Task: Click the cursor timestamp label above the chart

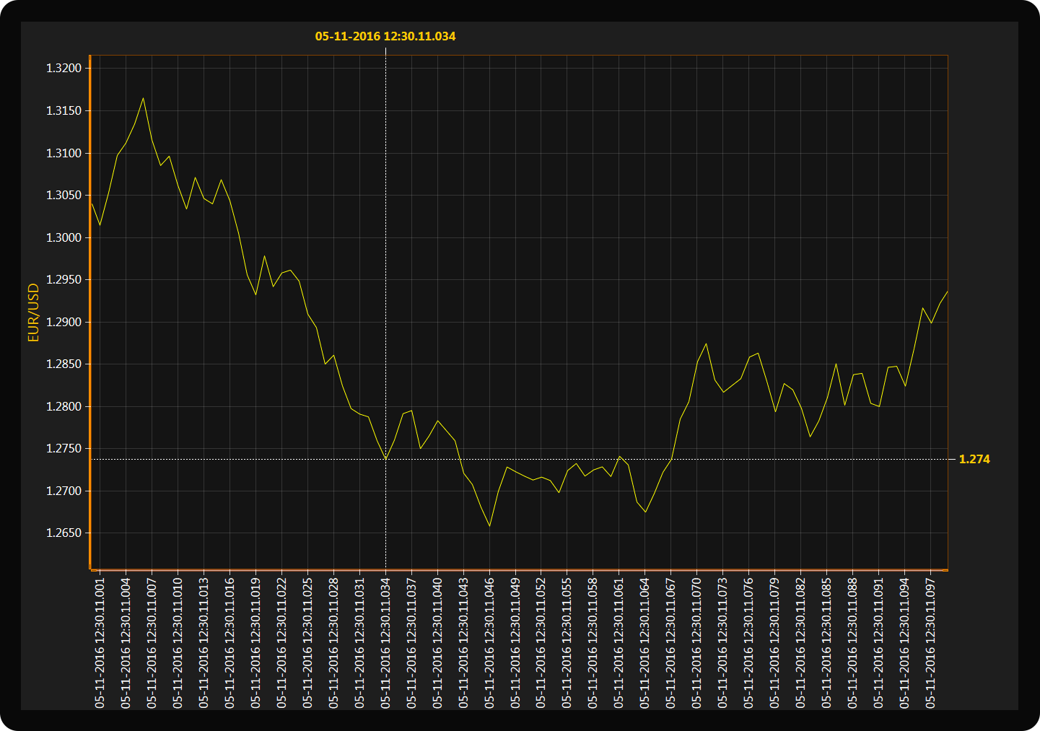Action: (x=385, y=36)
